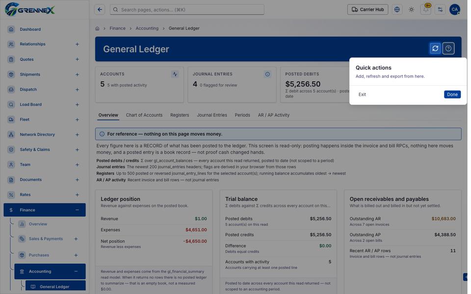Expand the Purchases submenu
Viewport: 471px width, 294px height.
coord(76,255)
